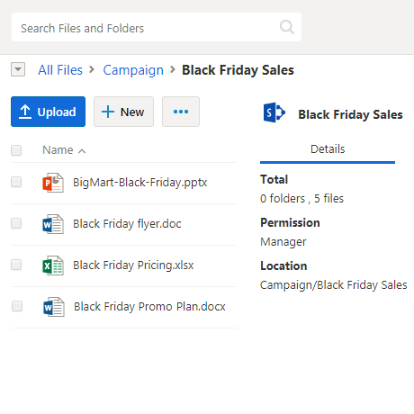Click the Word icon for Black Friday flyer.doc

[53, 224]
